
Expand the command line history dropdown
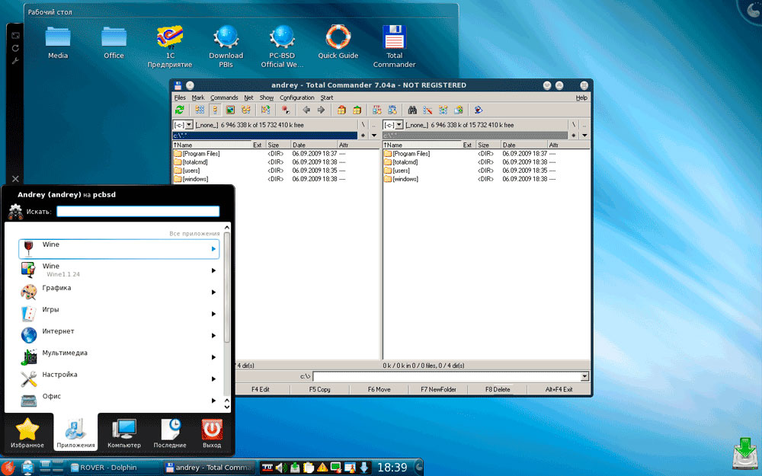click(584, 376)
